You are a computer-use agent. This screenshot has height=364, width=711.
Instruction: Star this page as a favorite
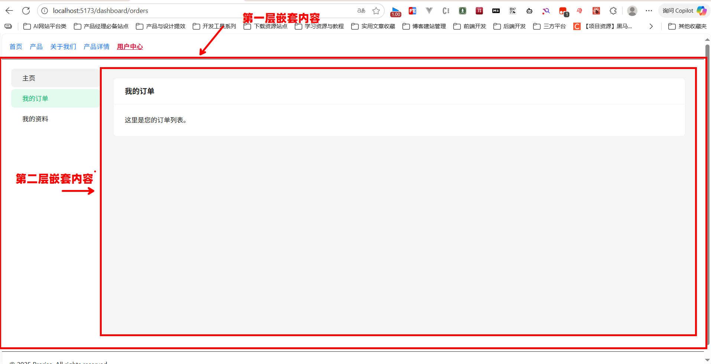[376, 11]
